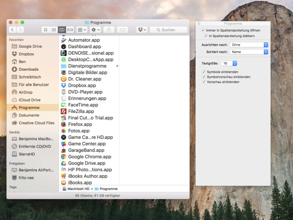Open the Dropbox toolbar menu button
This screenshot has height=220, width=293.
point(142,30)
